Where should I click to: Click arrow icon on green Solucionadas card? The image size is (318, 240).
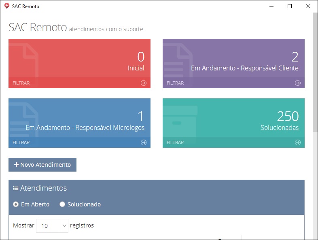tap(297, 142)
